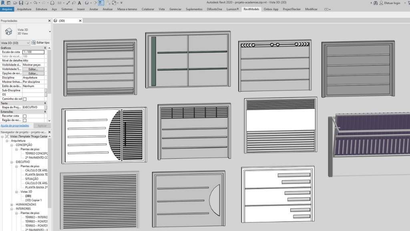This screenshot has height=231, width=410.
Task: Click the Escala da vista 1:100 field
Action: coord(33,52)
